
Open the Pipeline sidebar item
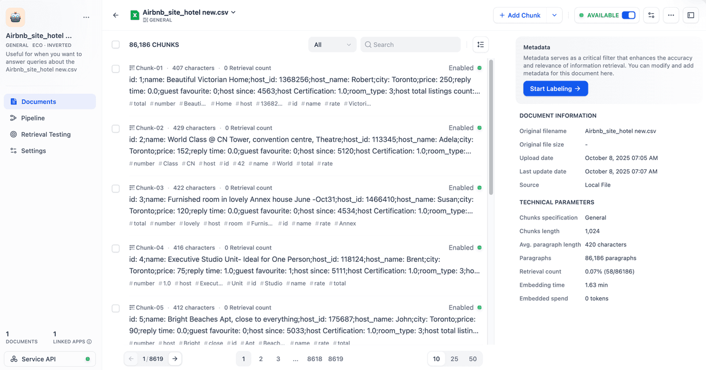click(x=33, y=118)
